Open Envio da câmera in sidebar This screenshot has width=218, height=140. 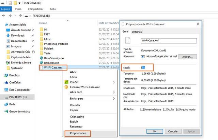pos(21,62)
